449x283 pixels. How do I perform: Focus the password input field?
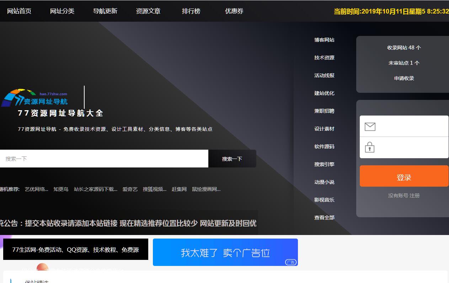[x=404, y=148]
